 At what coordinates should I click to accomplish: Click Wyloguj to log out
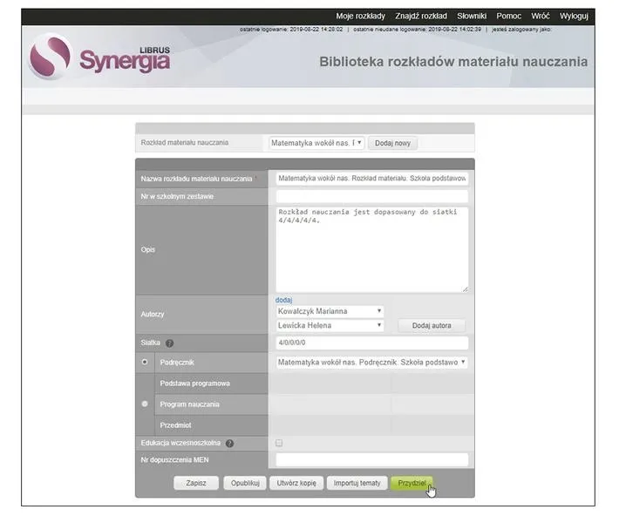click(574, 16)
